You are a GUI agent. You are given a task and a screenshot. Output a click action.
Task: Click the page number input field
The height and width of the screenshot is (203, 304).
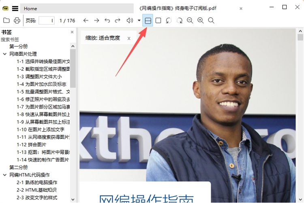(x=47, y=21)
